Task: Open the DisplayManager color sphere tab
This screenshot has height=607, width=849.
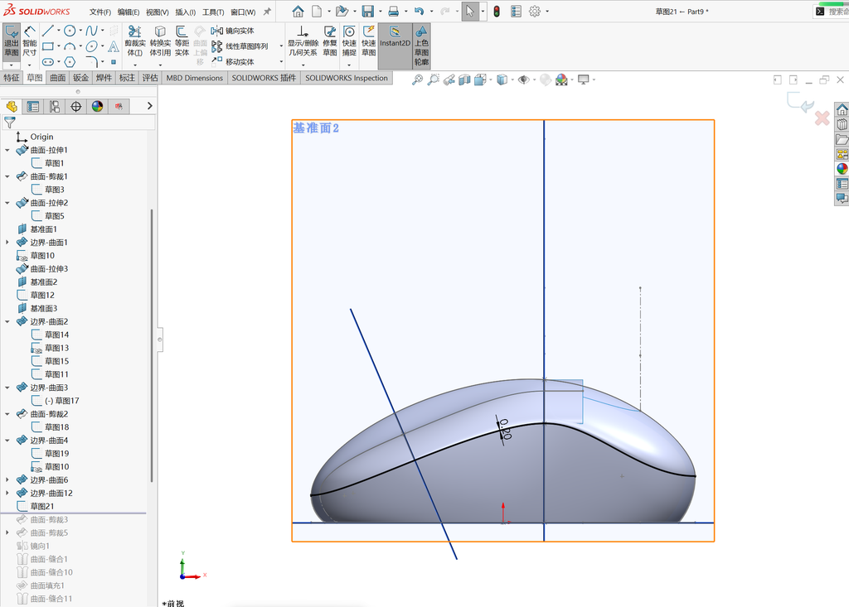Action: pos(98,107)
